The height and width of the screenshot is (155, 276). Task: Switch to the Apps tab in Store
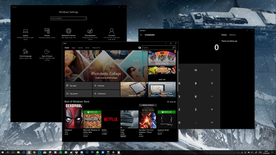73,48
